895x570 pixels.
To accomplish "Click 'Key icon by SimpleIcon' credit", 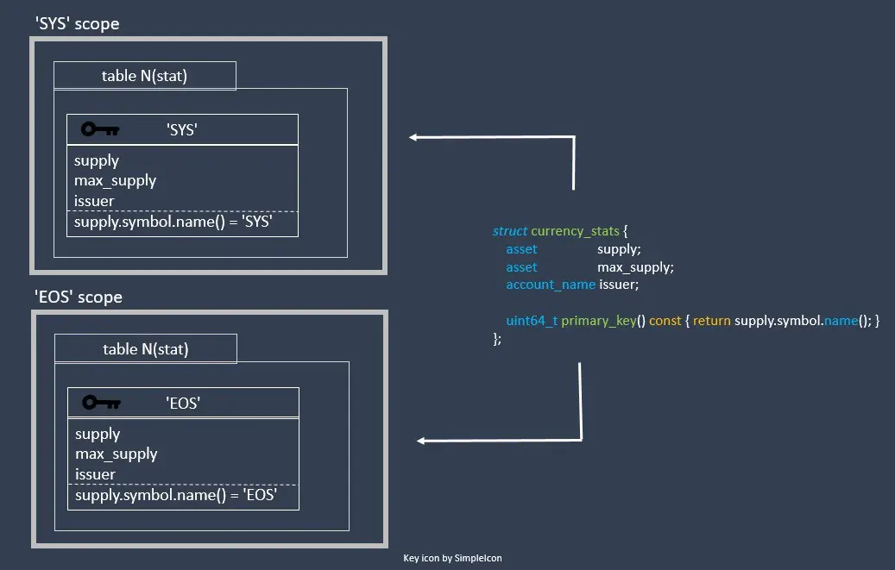I will point(452,558).
